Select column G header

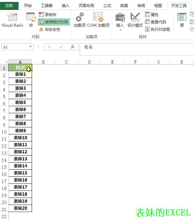coord(158,62)
